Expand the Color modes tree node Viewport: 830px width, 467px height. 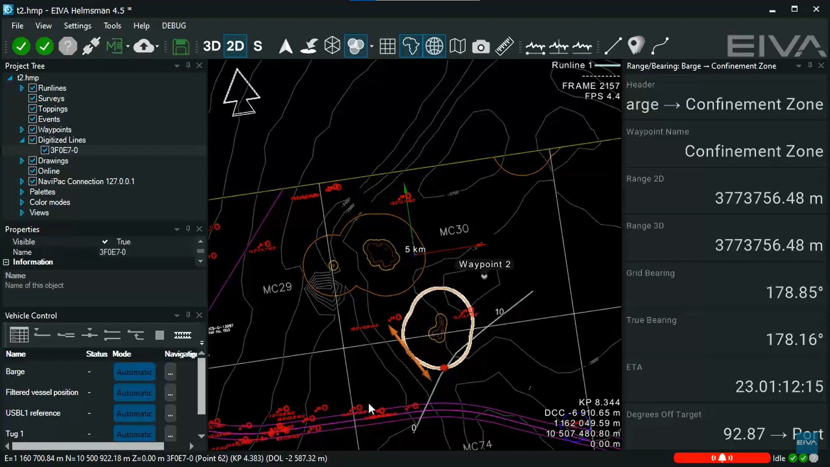pyautogui.click(x=22, y=202)
